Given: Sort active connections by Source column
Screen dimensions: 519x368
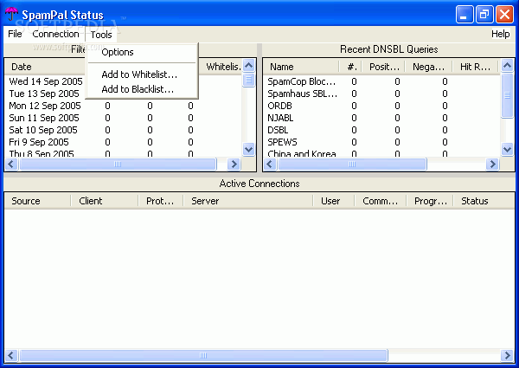Looking at the screenshot, I should (x=38, y=201).
